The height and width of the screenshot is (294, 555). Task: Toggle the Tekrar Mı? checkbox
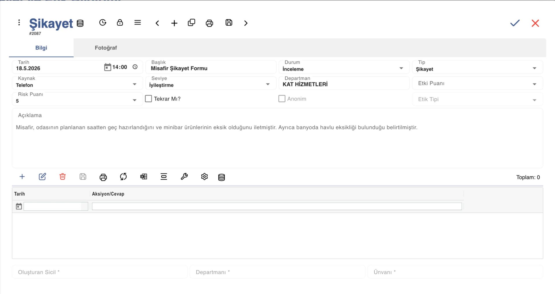[149, 99]
